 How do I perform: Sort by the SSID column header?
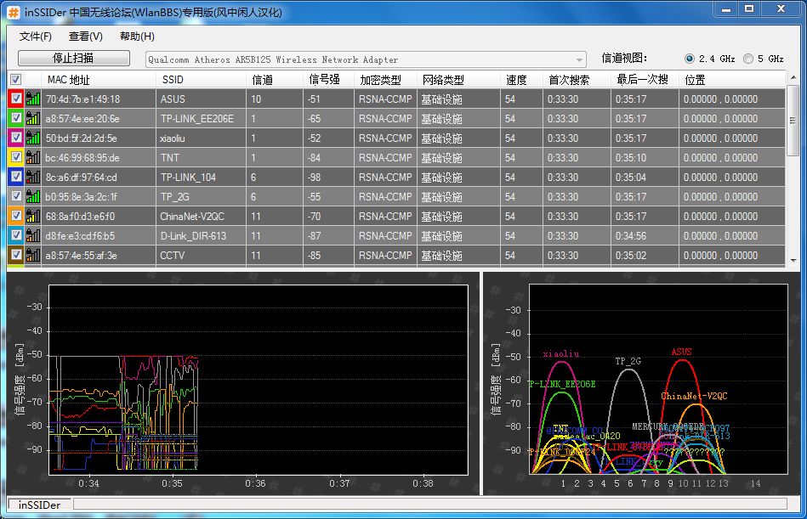[x=202, y=80]
